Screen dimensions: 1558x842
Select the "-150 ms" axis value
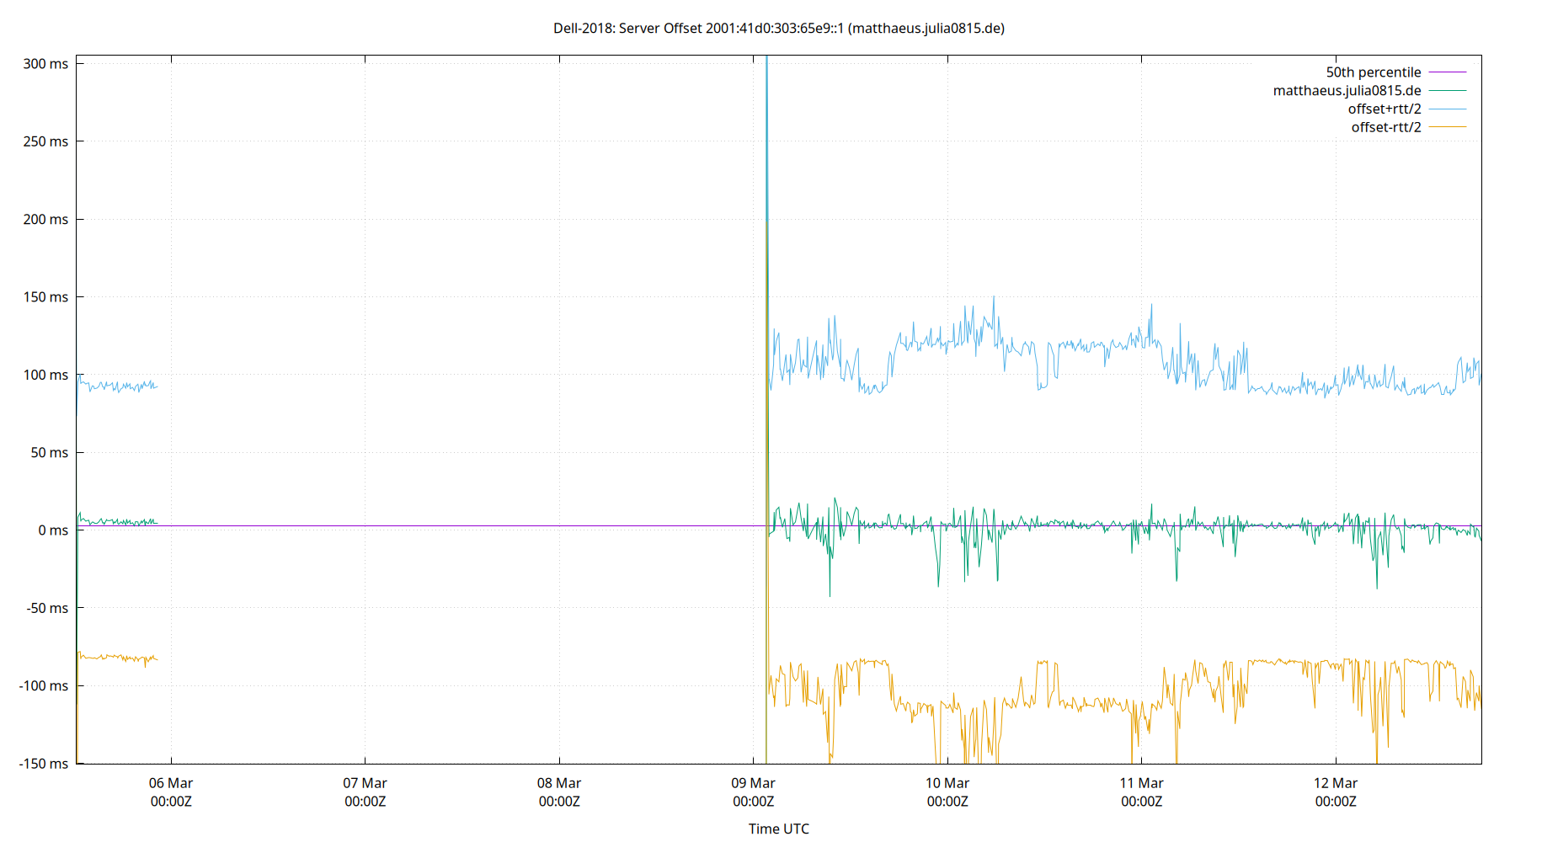[x=45, y=765]
